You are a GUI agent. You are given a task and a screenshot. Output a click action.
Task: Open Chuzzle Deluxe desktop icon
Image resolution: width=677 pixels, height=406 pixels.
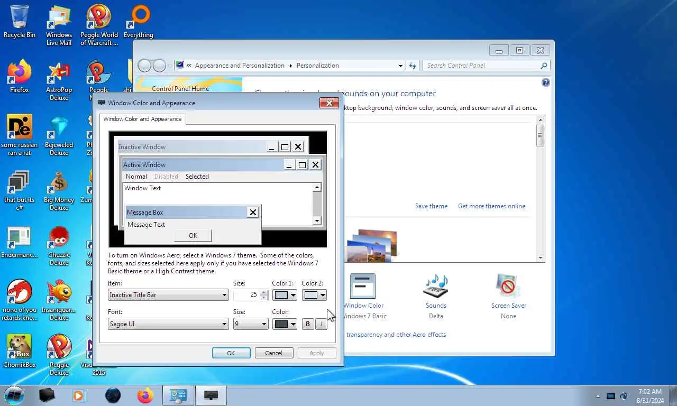pyautogui.click(x=59, y=245)
